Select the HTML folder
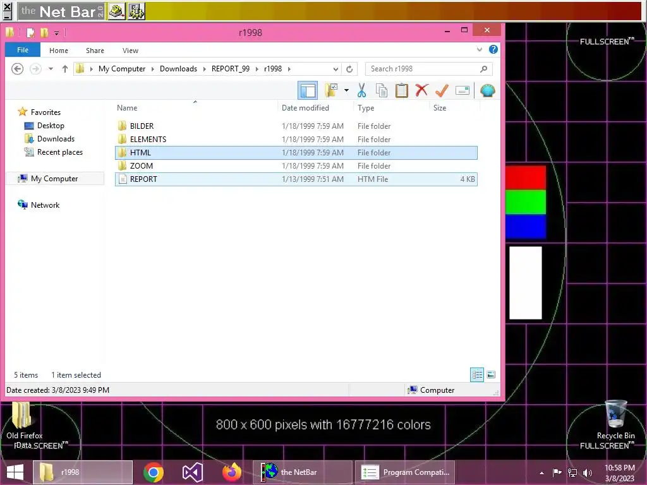Viewport: 647px width, 485px height. click(296, 153)
